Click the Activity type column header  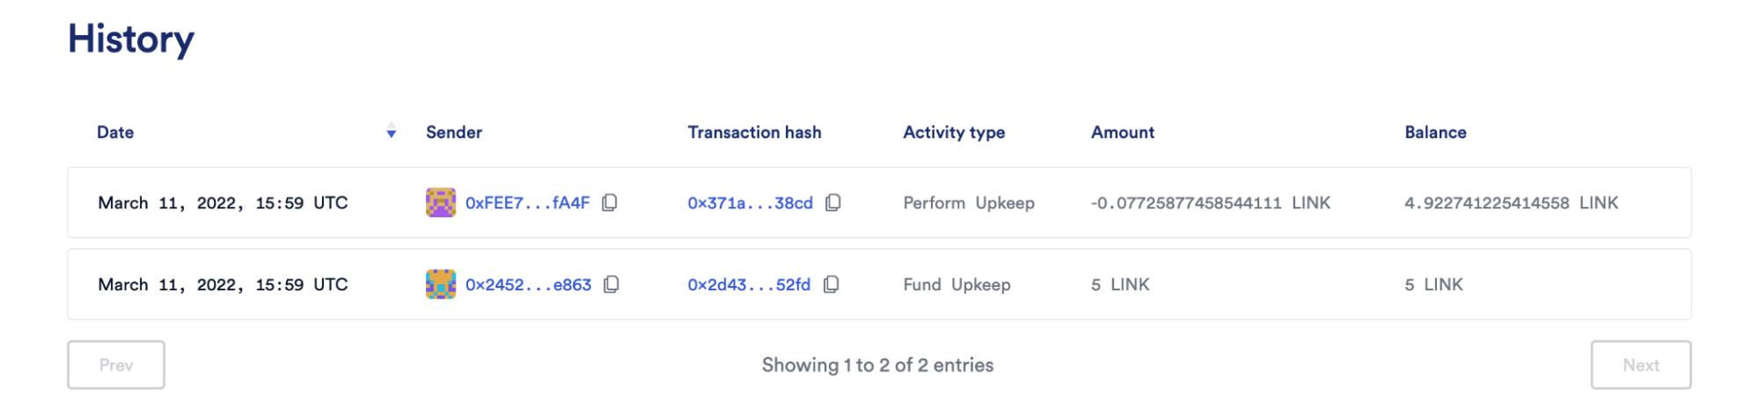[x=954, y=133]
